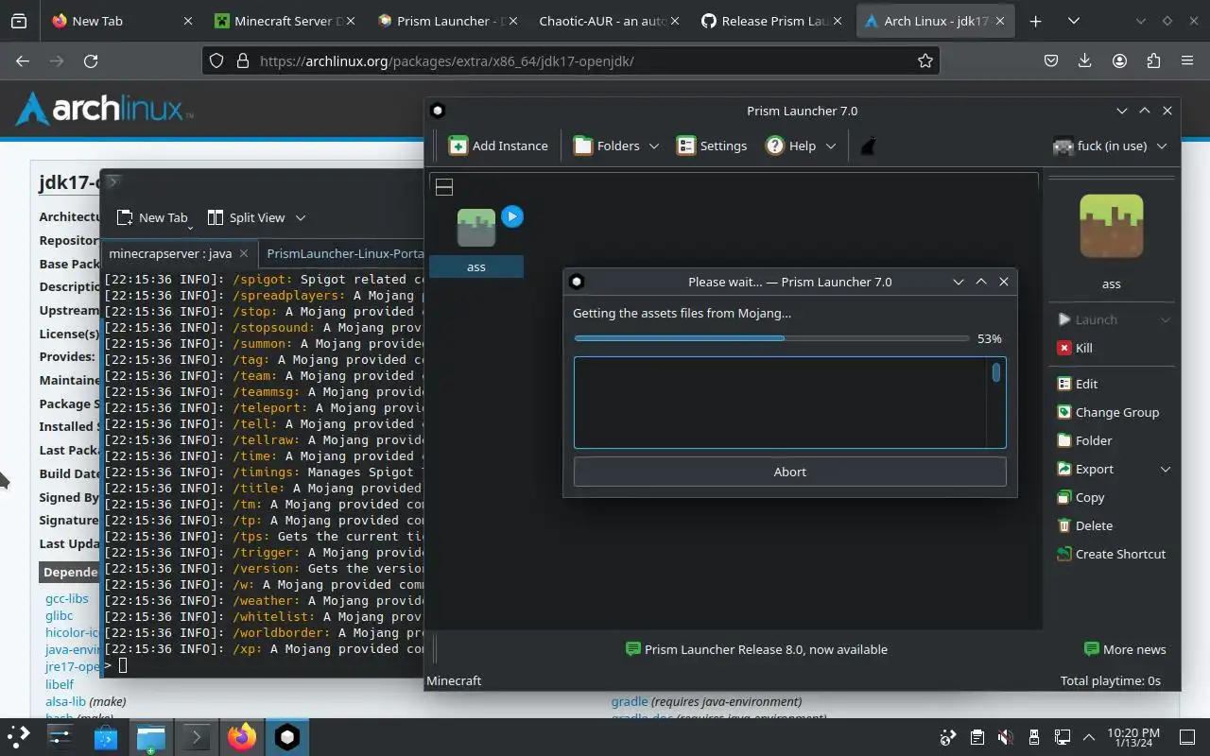Create Shortcut for the instance
The height and width of the screenshot is (756, 1210).
pyautogui.click(x=1111, y=554)
